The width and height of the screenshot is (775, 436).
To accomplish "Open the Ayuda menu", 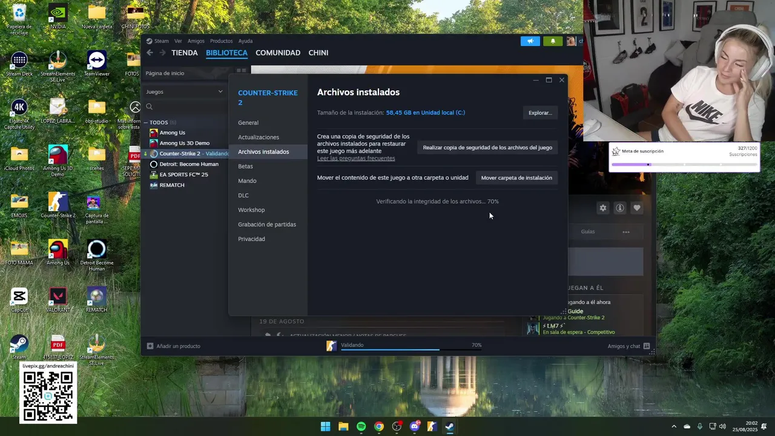I will click(245, 41).
